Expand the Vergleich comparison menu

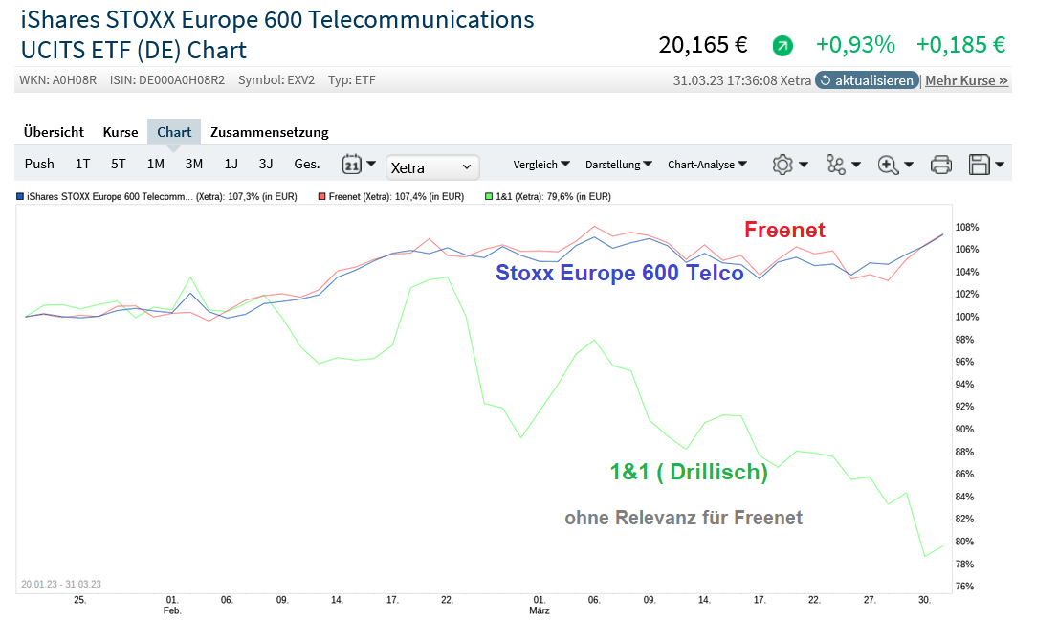point(541,164)
